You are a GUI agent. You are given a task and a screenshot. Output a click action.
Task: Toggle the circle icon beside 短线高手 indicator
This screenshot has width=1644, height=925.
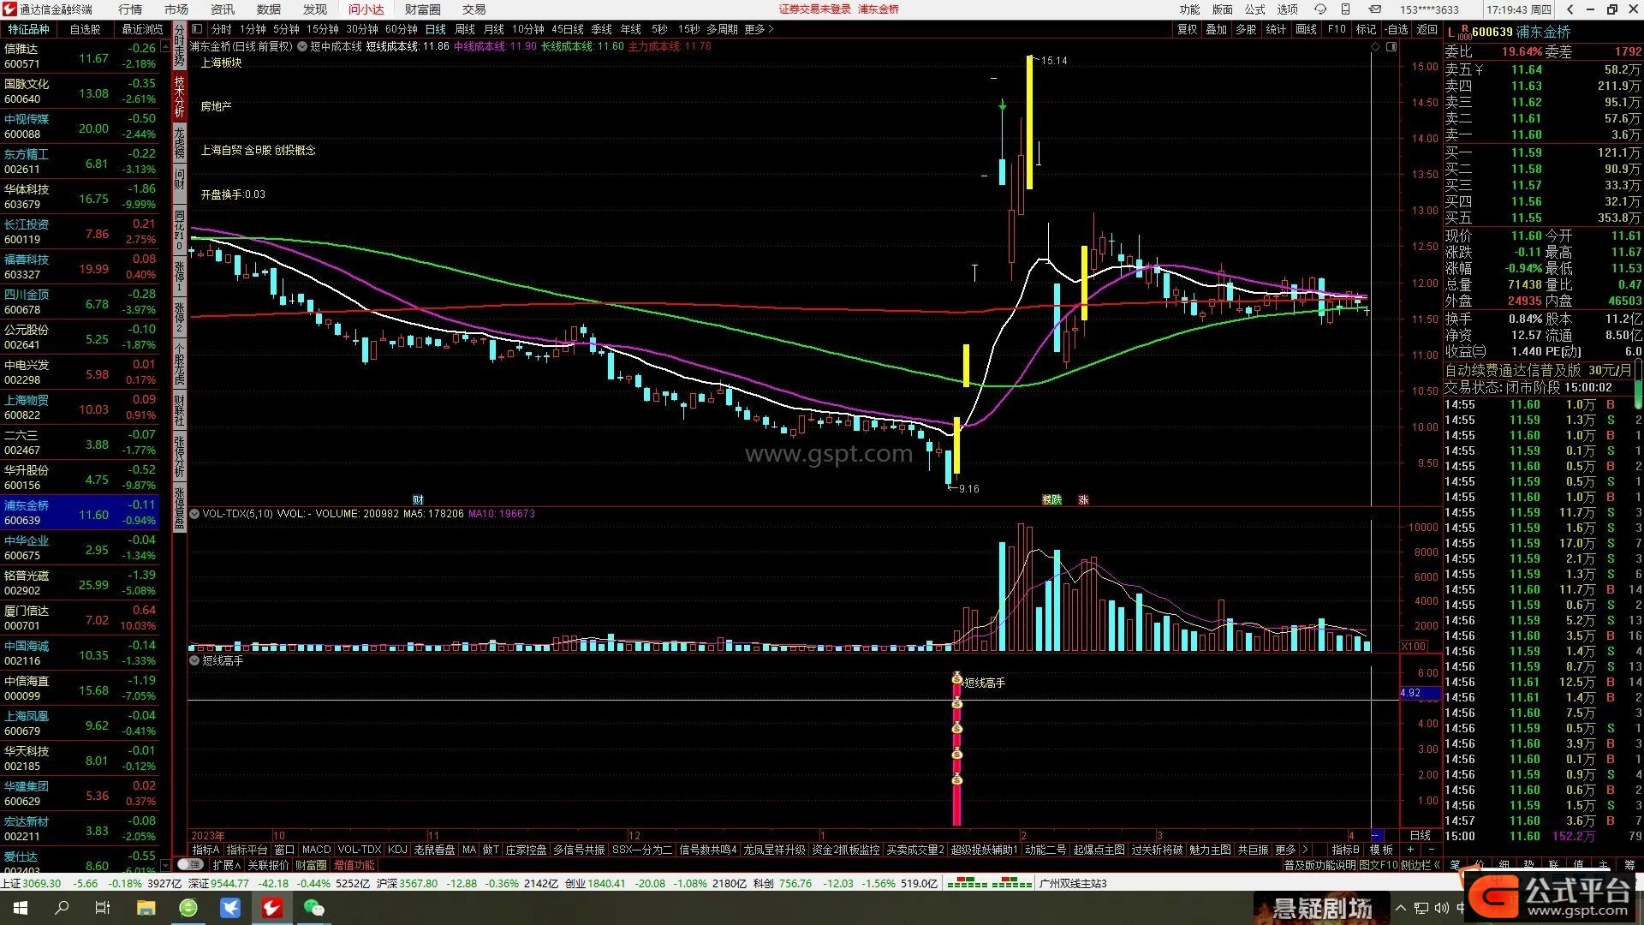point(194,660)
